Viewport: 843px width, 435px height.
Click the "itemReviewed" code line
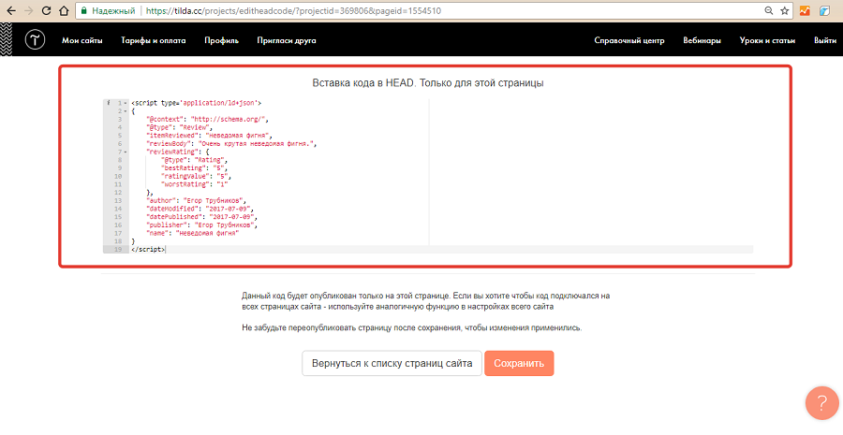[209, 136]
